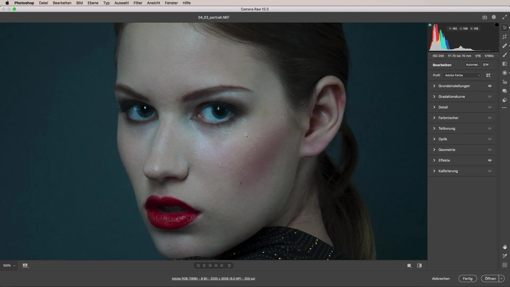The height and width of the screenshot is (287, 510).
Task: Toggle Kalibrierung visibility eye
Action: tap(490, 171)
